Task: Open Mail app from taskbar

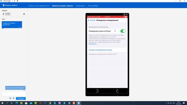Action: pyautogui.click(x=31, y=103)
